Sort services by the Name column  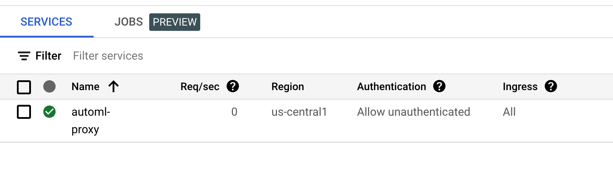(86, 87)
